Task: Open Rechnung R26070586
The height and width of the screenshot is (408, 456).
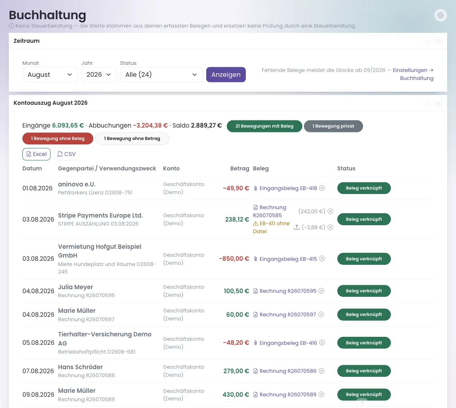Action: pos(288,371)
